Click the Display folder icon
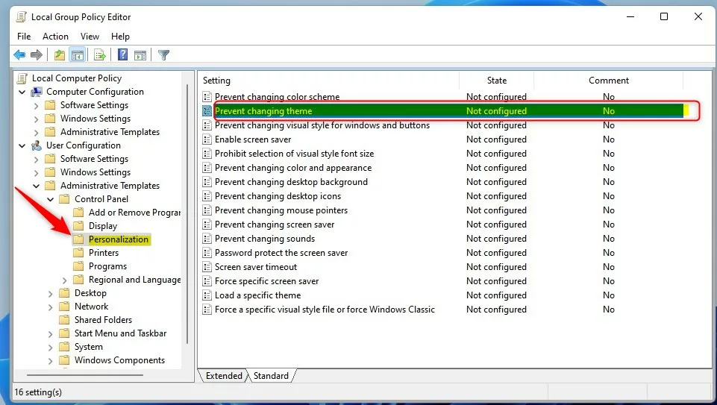717x405 pixels. 78,226
